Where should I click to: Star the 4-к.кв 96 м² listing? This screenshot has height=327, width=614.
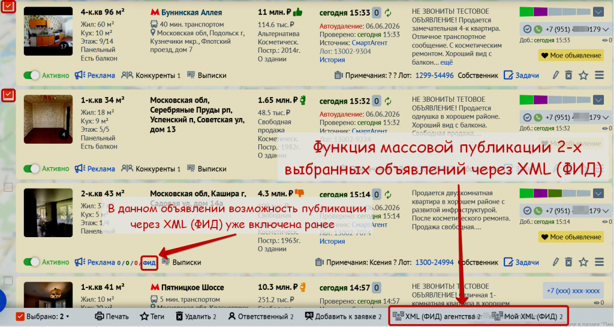[x=583, y=75]
